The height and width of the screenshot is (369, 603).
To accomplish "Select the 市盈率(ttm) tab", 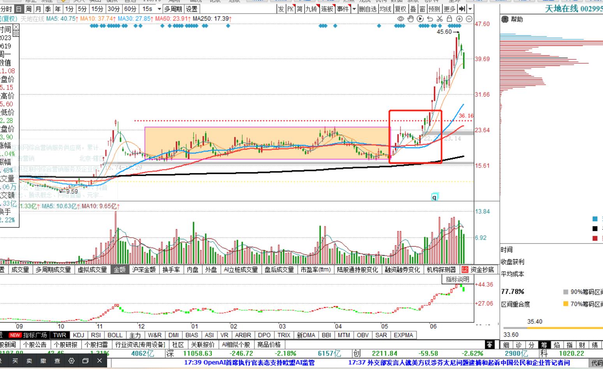I will tap(316, 270).
